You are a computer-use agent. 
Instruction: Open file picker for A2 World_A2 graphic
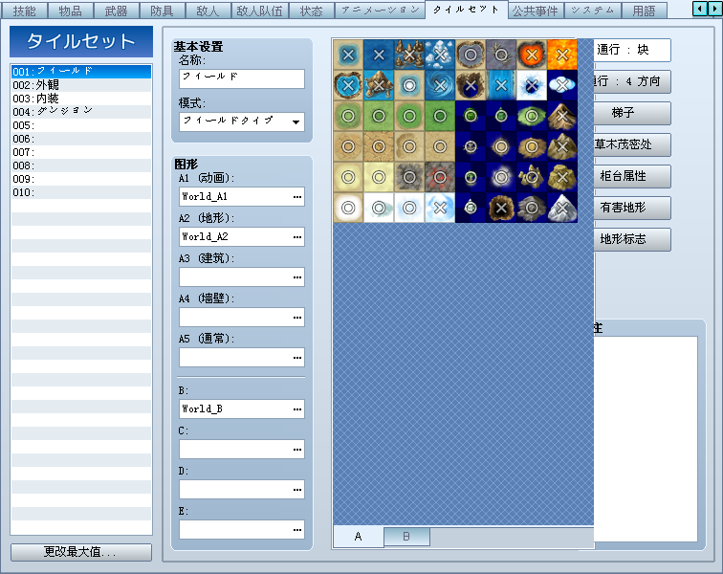[x=296, y=237]
